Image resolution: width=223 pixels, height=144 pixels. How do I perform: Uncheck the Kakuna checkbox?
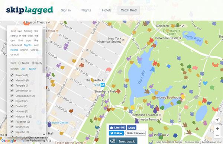click(12, 75)
